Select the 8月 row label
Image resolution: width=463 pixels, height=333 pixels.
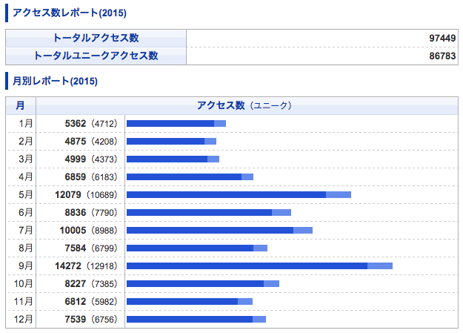[25, 248]
